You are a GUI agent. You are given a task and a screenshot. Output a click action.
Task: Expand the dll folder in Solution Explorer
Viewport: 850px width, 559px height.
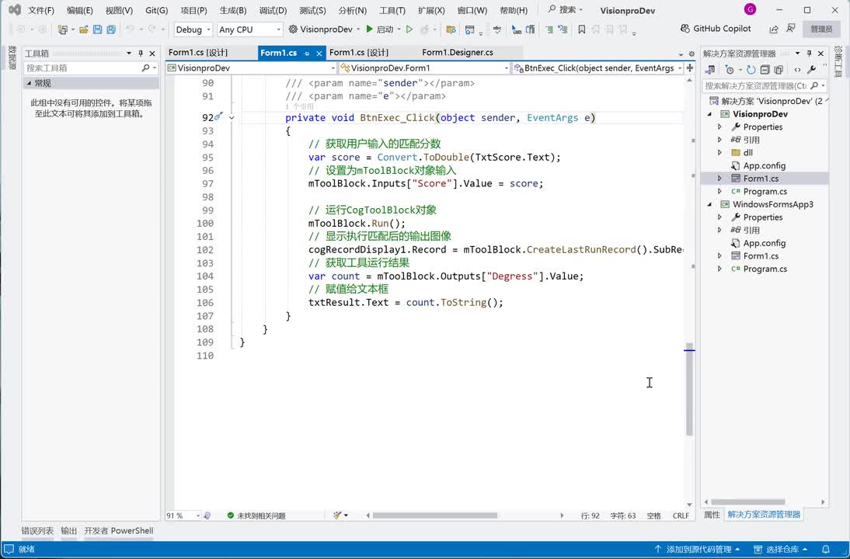click(719, 153)
